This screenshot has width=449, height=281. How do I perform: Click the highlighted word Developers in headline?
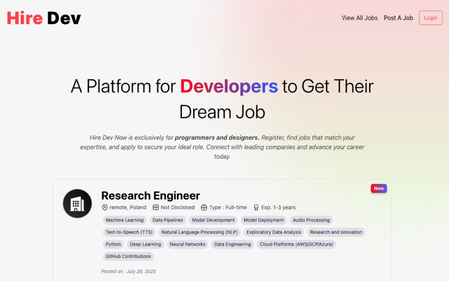pyautogui.click(x=228, y=87)
